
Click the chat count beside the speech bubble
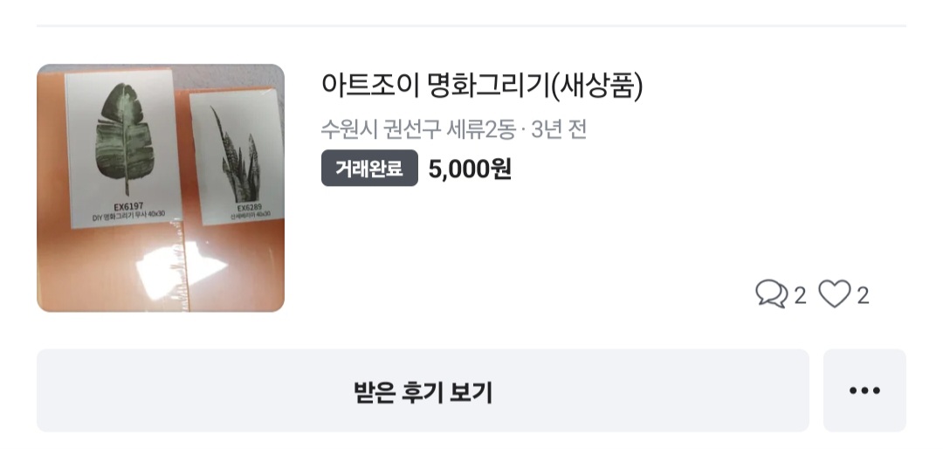799,295
